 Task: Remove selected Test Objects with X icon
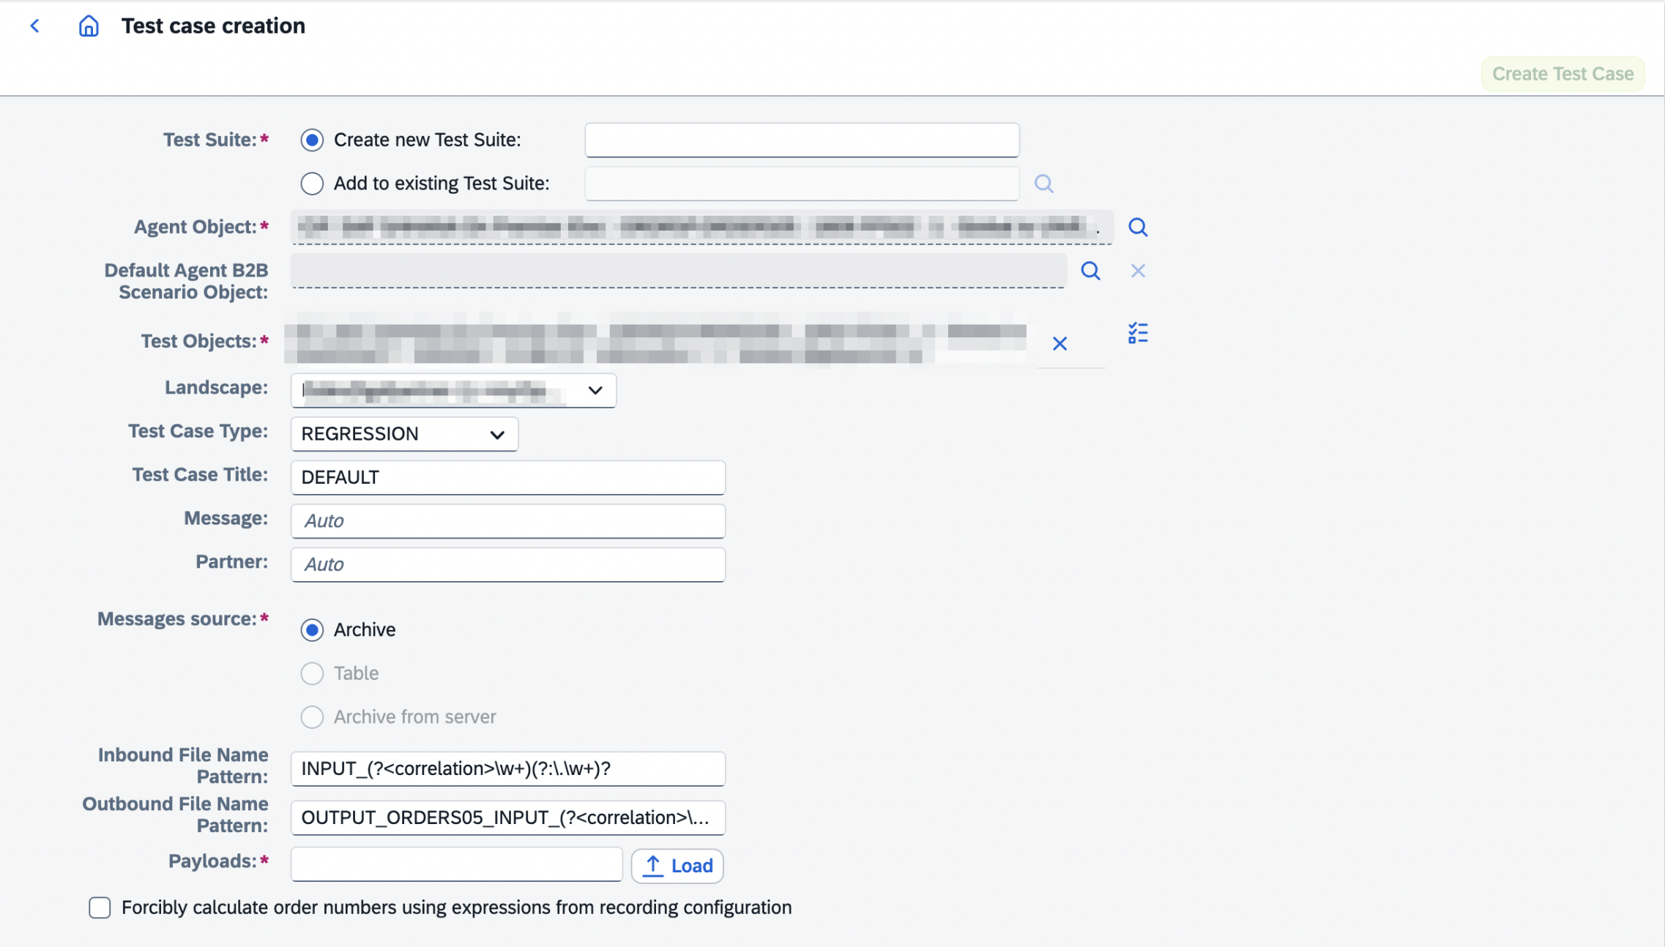coord(1059,343)
